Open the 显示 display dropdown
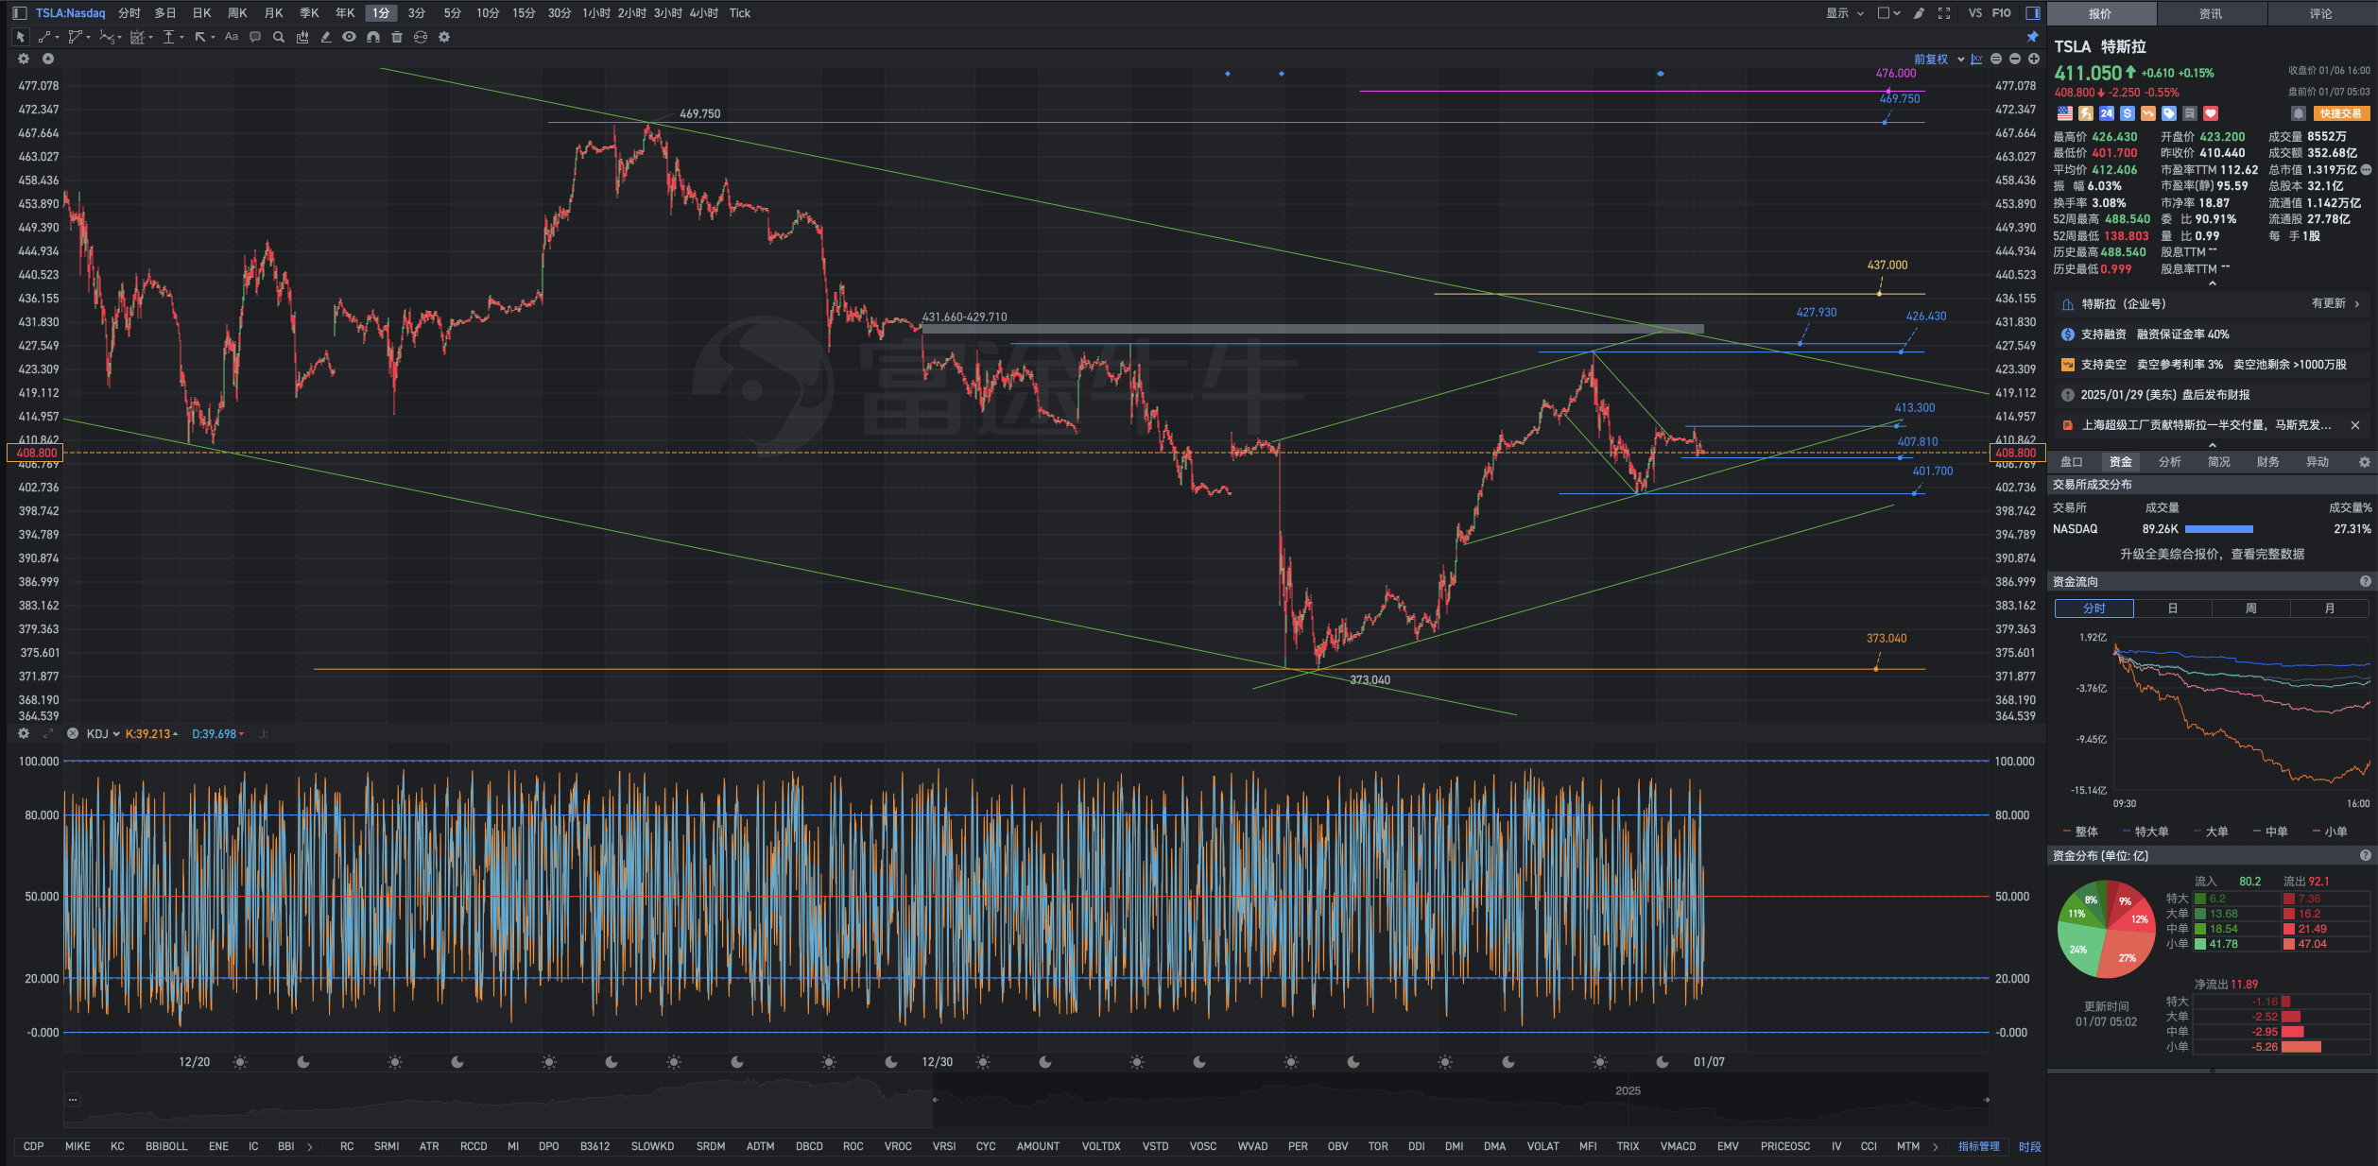2378x1166 pixels. point(1845,13)
